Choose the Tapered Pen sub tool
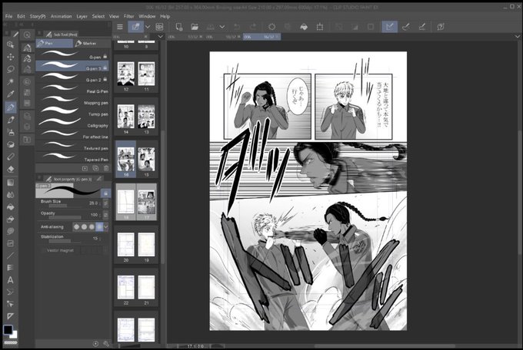The height and width of the screenshot is (350, 523). [72, 159]
